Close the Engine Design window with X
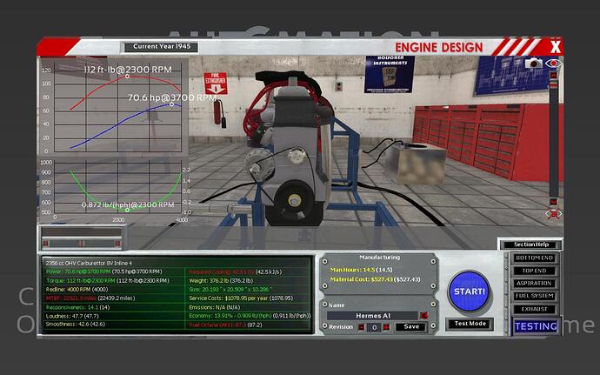Image resolution: width=600 pixels, height=375 pixels. 554,46
